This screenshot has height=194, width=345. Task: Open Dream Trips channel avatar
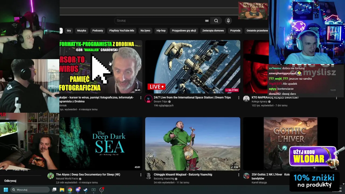coord(148,99)
